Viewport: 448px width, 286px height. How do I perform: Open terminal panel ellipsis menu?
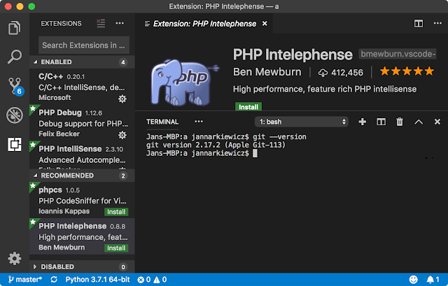pyautogui.click(x=199, y=122)
